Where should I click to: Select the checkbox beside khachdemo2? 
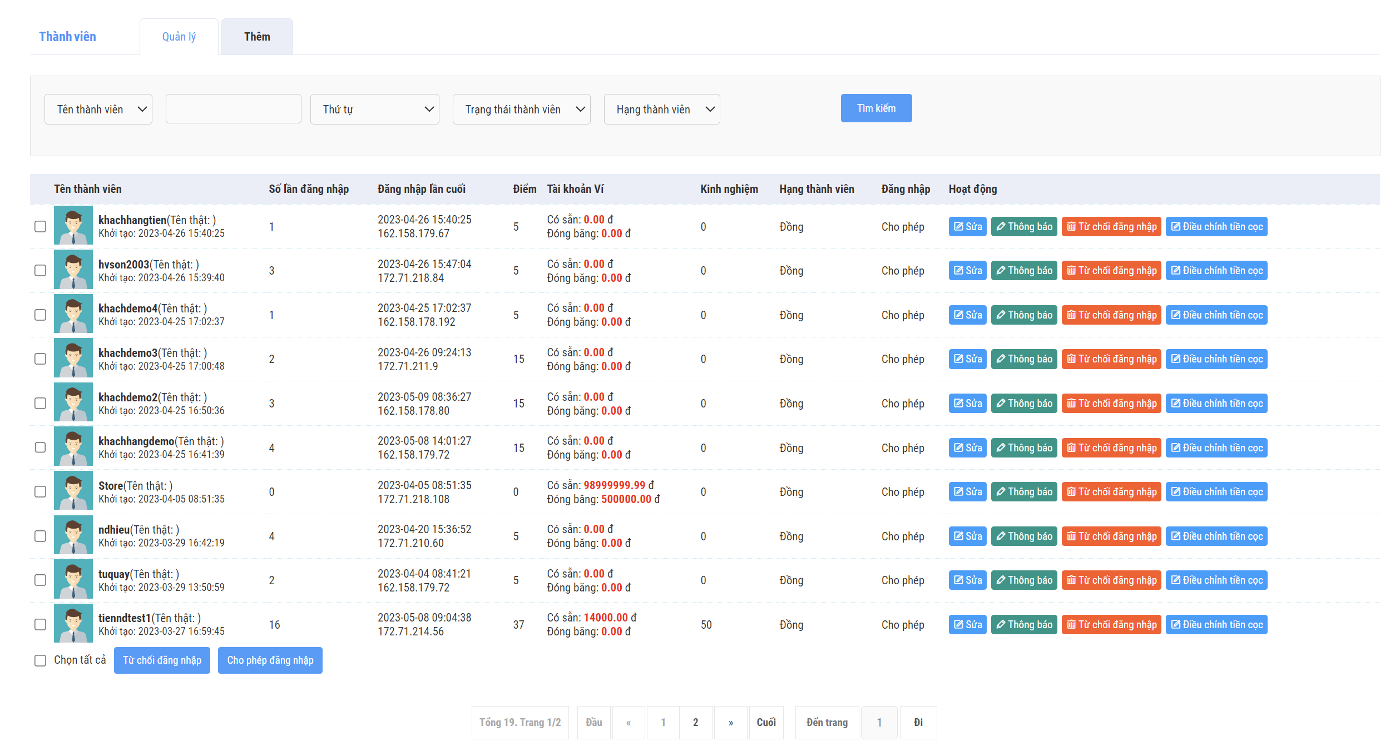(40, 404)
